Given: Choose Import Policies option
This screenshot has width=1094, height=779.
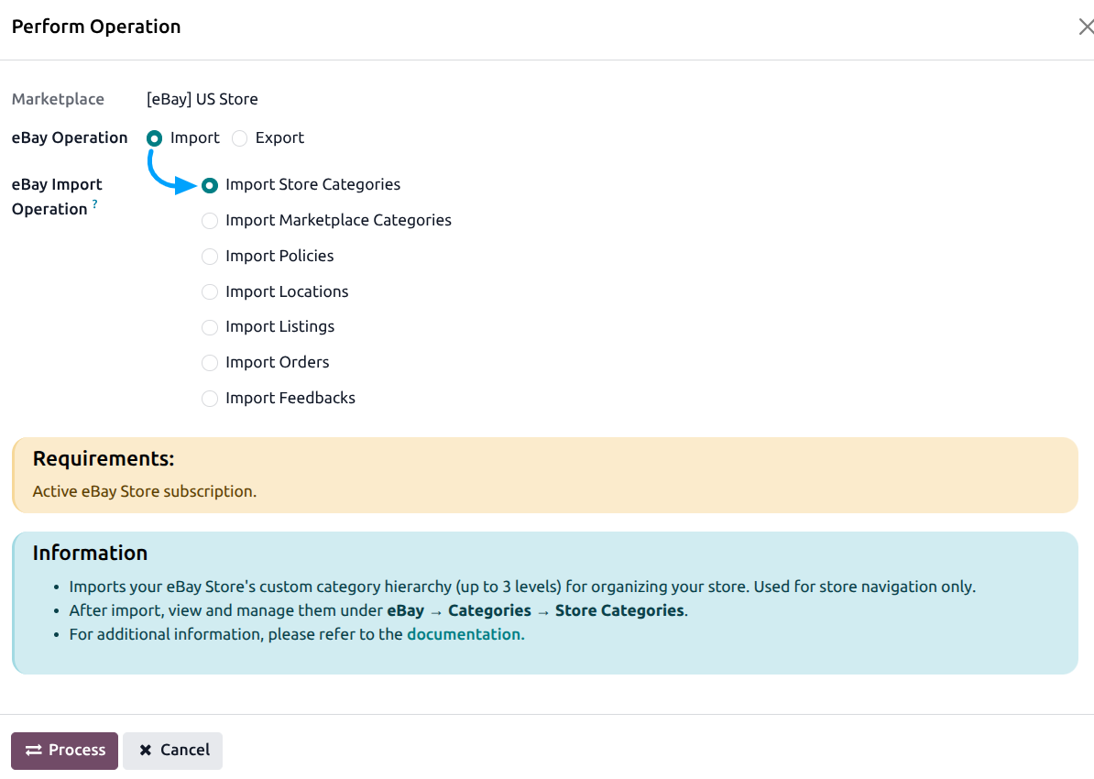Looking at the screenshot, I should coord(209,257).
